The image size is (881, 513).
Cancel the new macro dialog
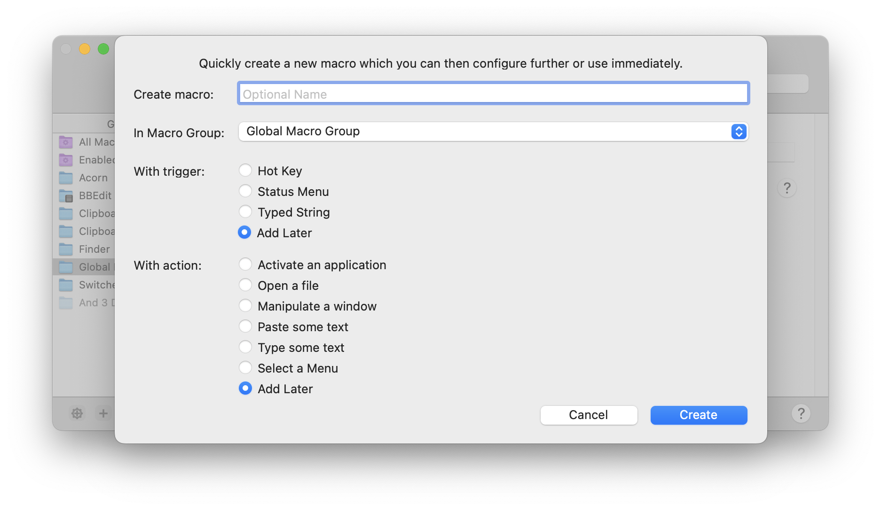tap(589, 415)
